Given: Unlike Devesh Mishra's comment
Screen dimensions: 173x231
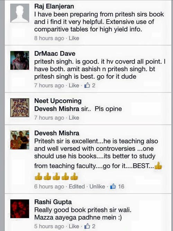Looking at the screenshot, I should [x=97, y=187].
